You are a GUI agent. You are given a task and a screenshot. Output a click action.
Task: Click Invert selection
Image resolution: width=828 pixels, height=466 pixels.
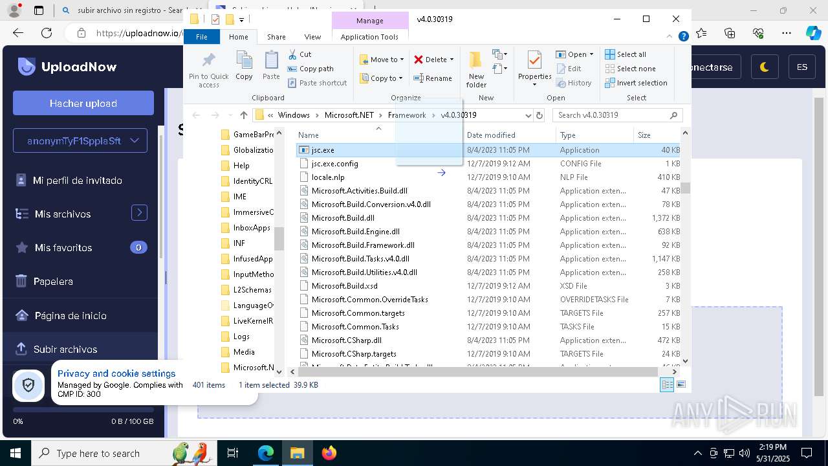coord(636,83)
